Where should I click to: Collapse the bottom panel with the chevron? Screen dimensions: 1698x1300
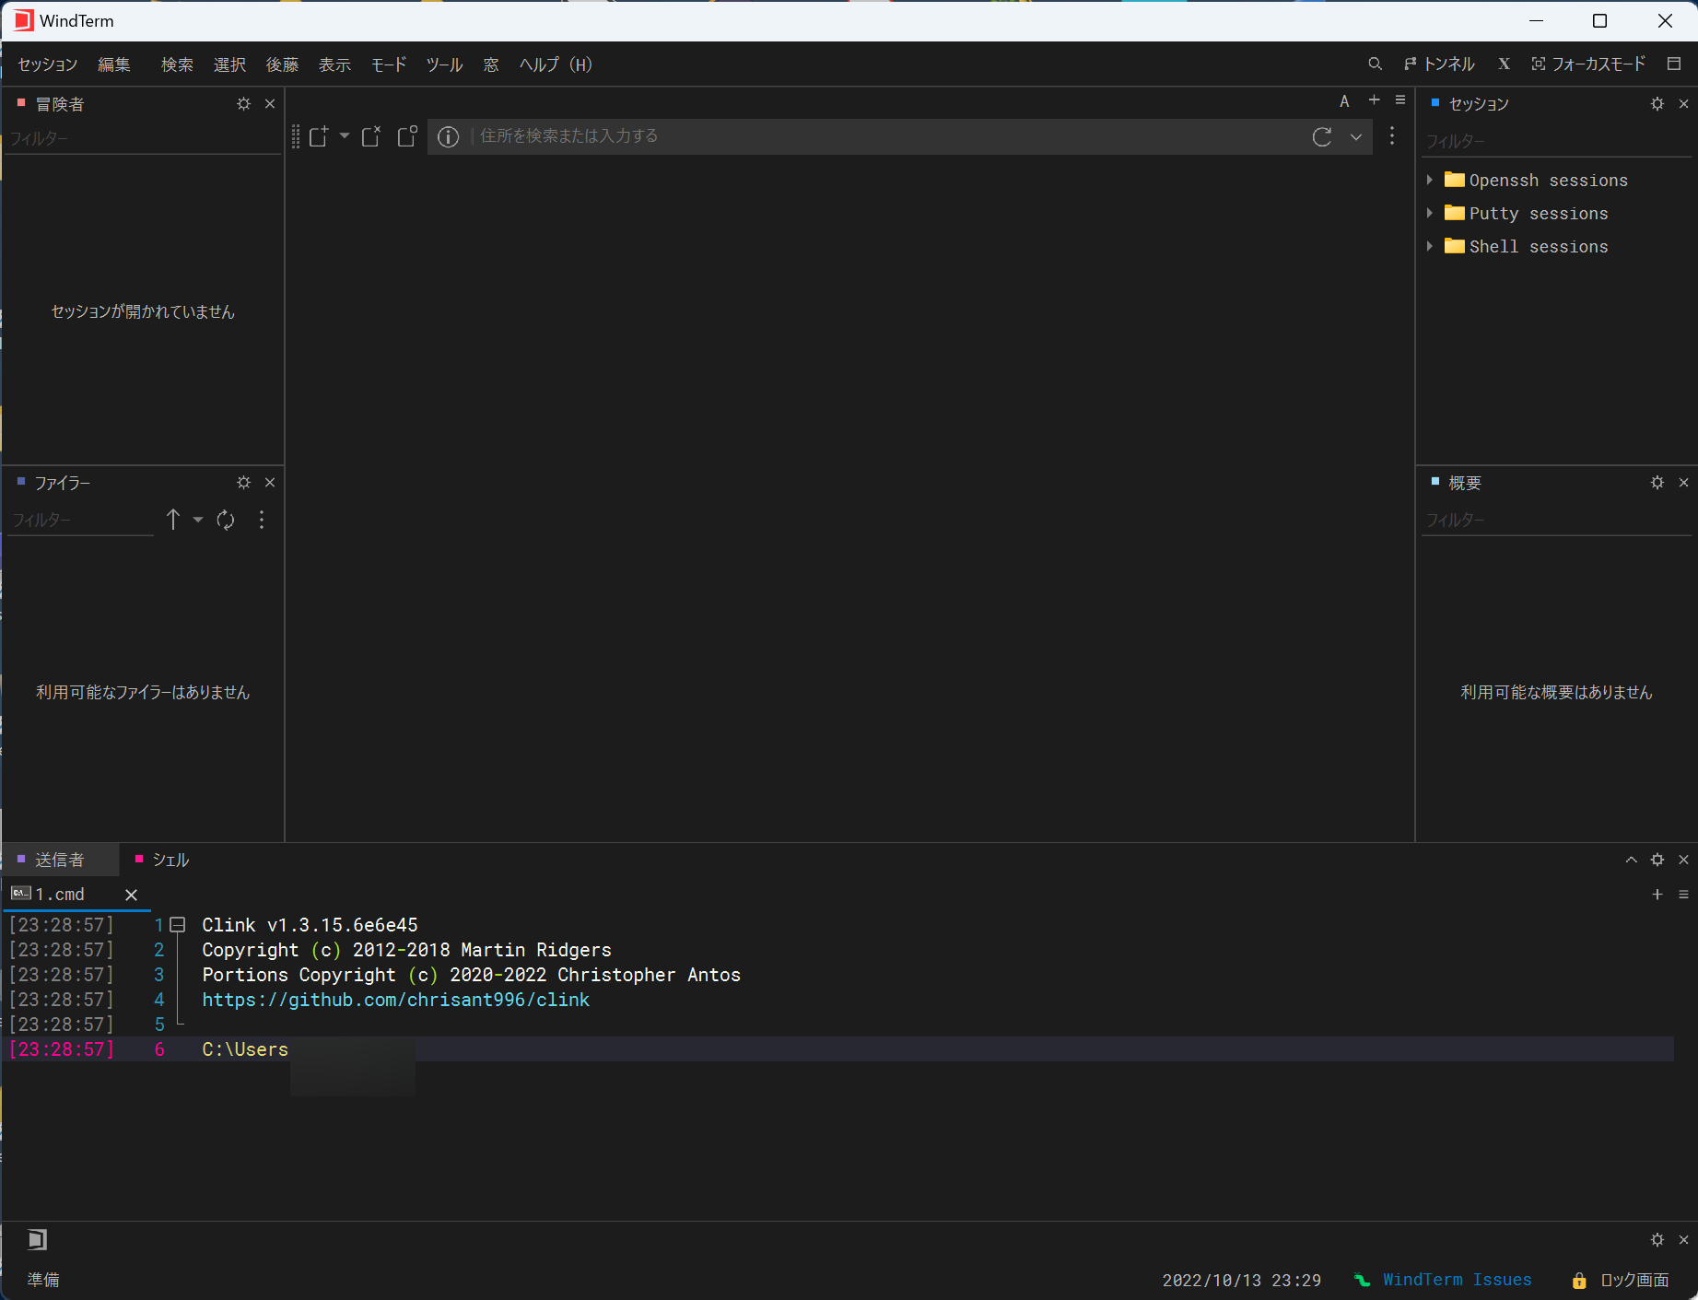point(1632,860)
